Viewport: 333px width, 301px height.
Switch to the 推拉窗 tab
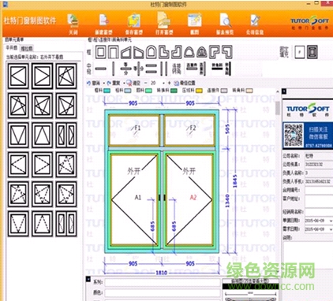pos(27,48)
